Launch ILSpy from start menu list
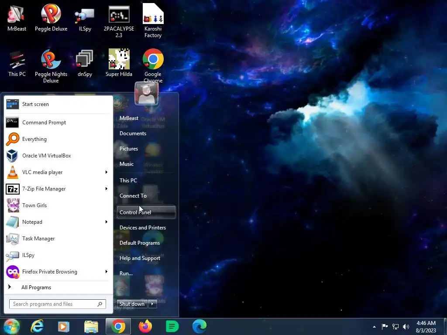Screen dimensions: 447x335 click(58, 255)
